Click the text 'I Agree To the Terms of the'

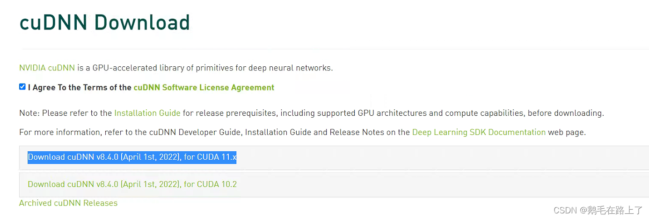tap(80, 87)
